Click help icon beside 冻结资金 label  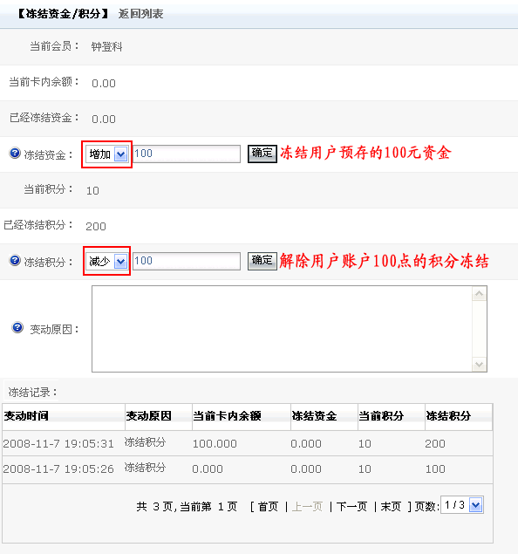point(15,154)
